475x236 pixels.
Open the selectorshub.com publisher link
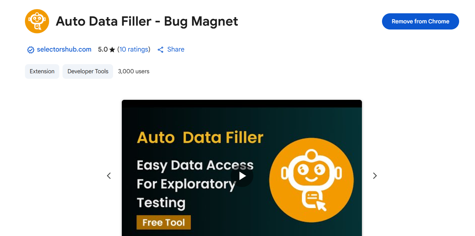tap(64, 50)
